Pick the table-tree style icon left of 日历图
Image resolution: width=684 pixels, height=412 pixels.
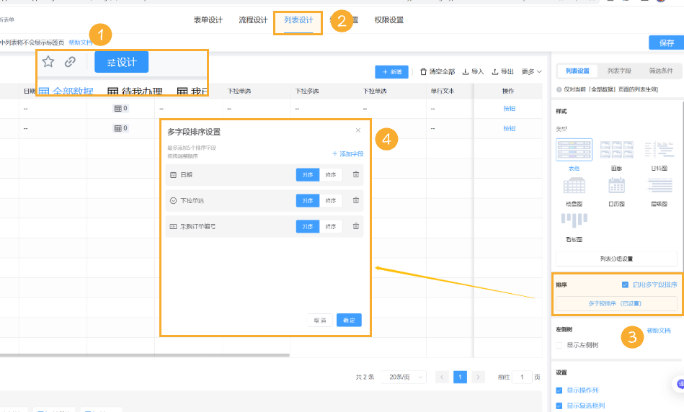pyautogui.click(x=574, y=186)
